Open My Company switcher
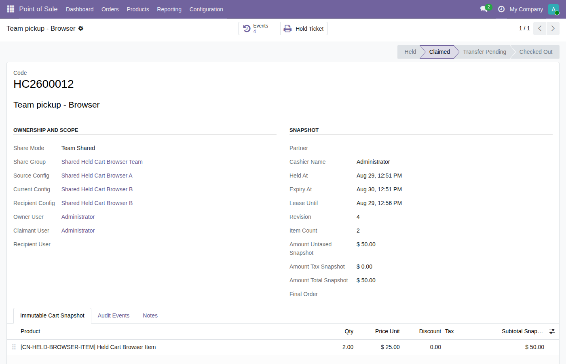 coord(526,9)
